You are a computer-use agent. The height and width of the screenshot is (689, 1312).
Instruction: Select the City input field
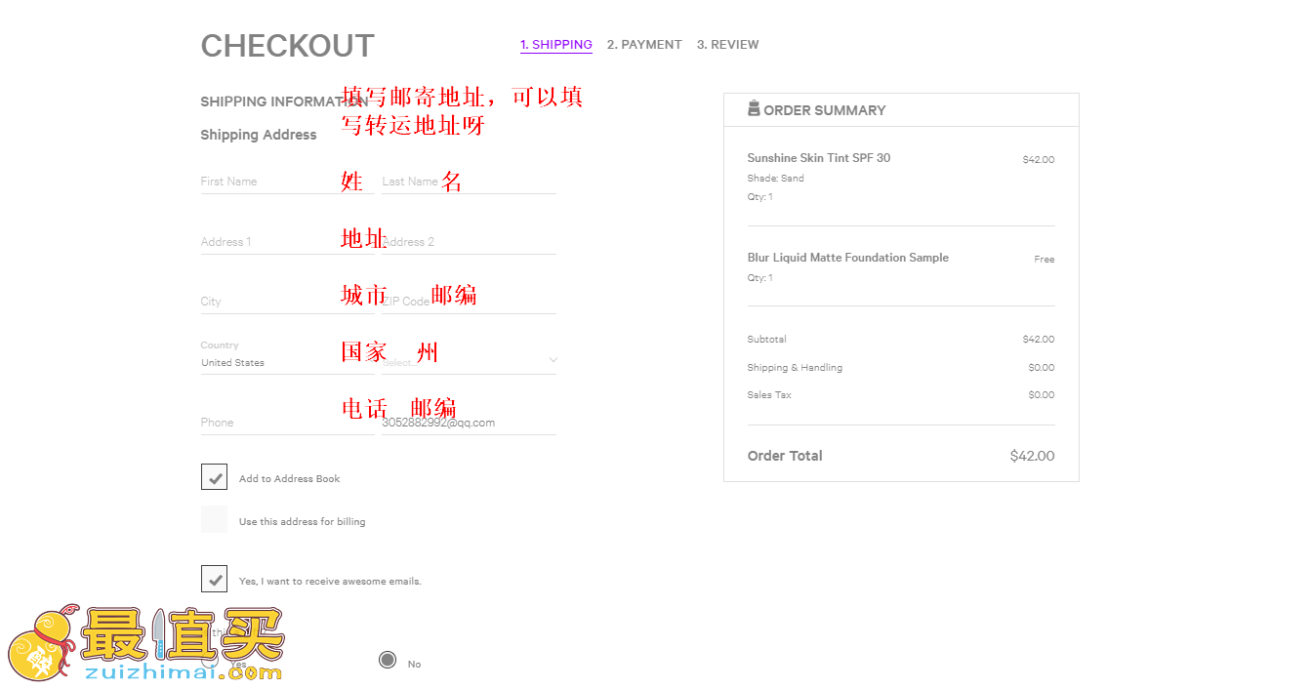(288, 302)
